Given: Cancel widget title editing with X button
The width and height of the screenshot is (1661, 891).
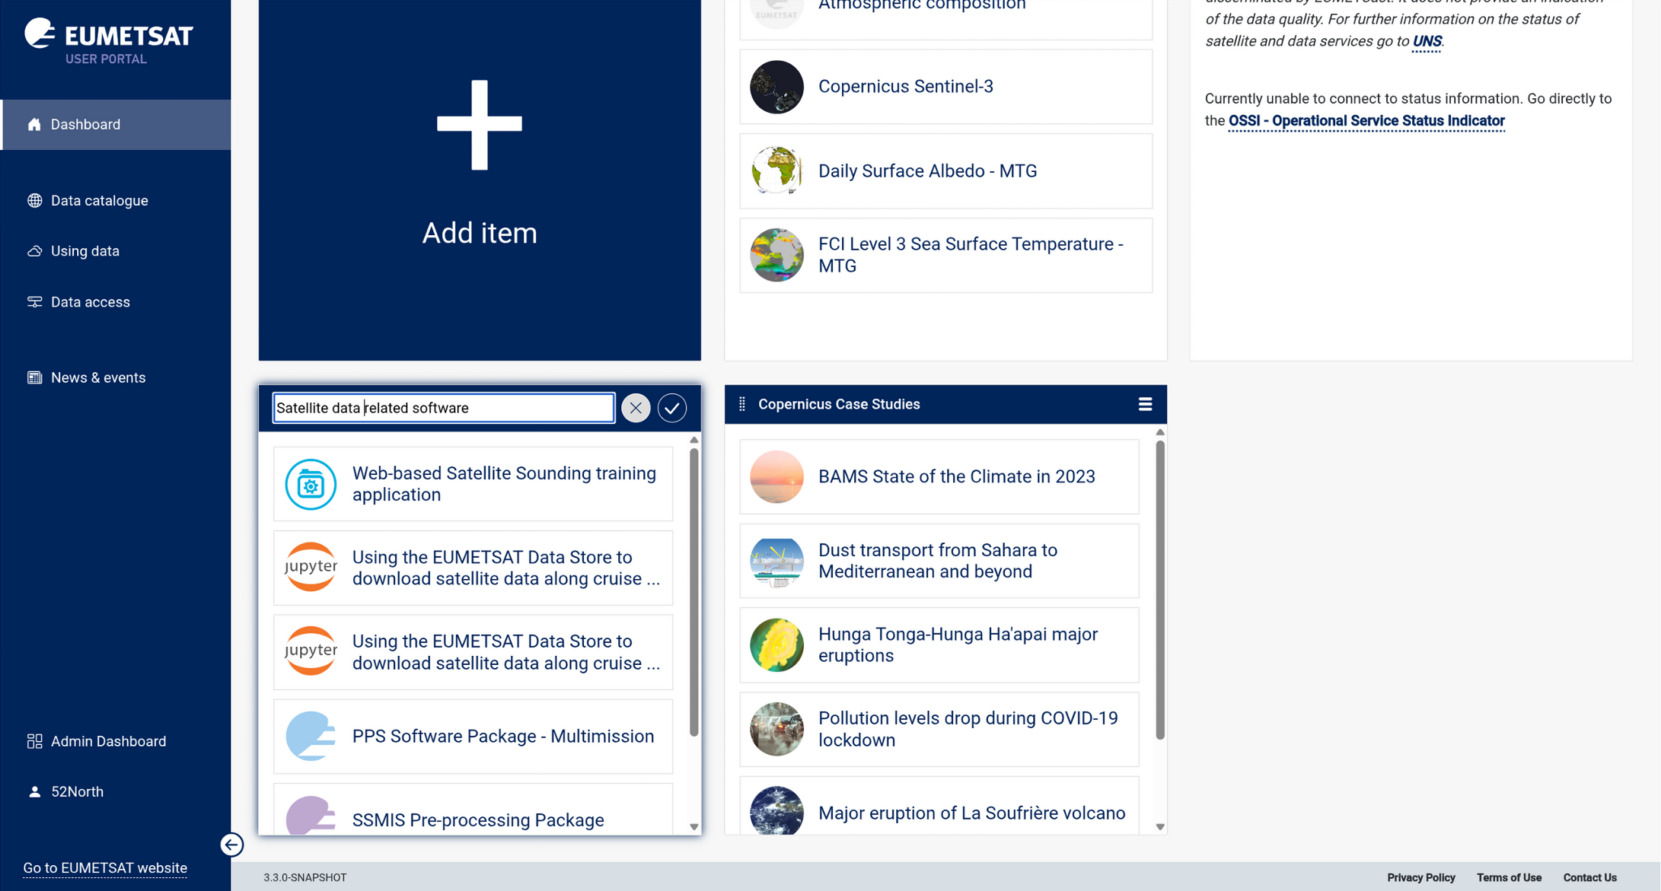Looking at the screenshot, I should (x=636, y=408).
